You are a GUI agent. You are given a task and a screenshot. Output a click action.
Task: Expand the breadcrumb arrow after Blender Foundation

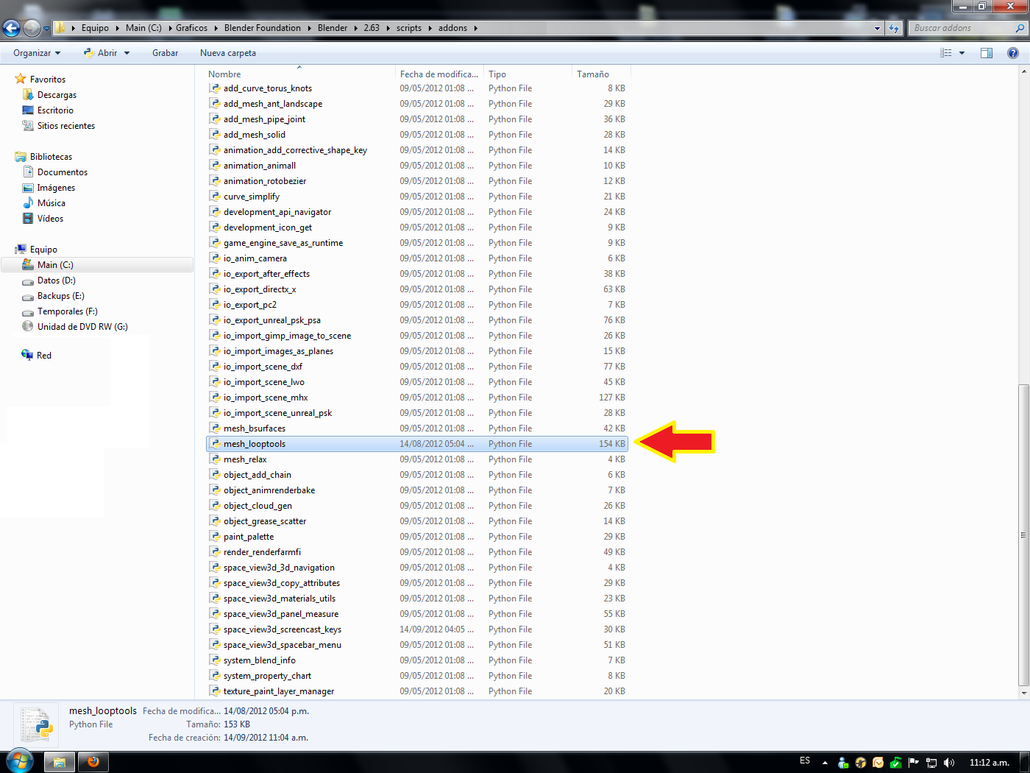309,28
